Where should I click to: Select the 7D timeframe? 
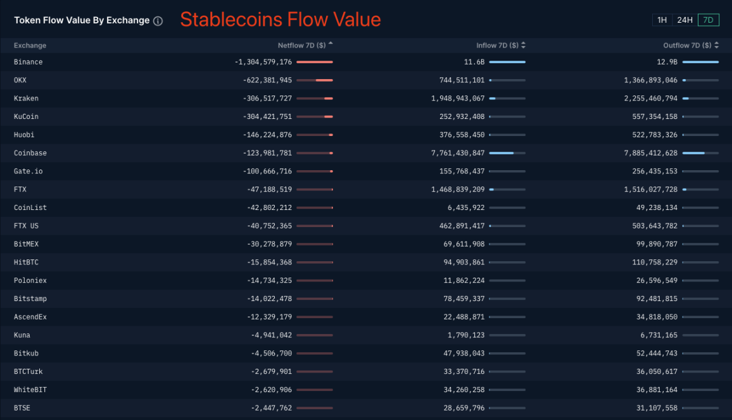[708, 20]
